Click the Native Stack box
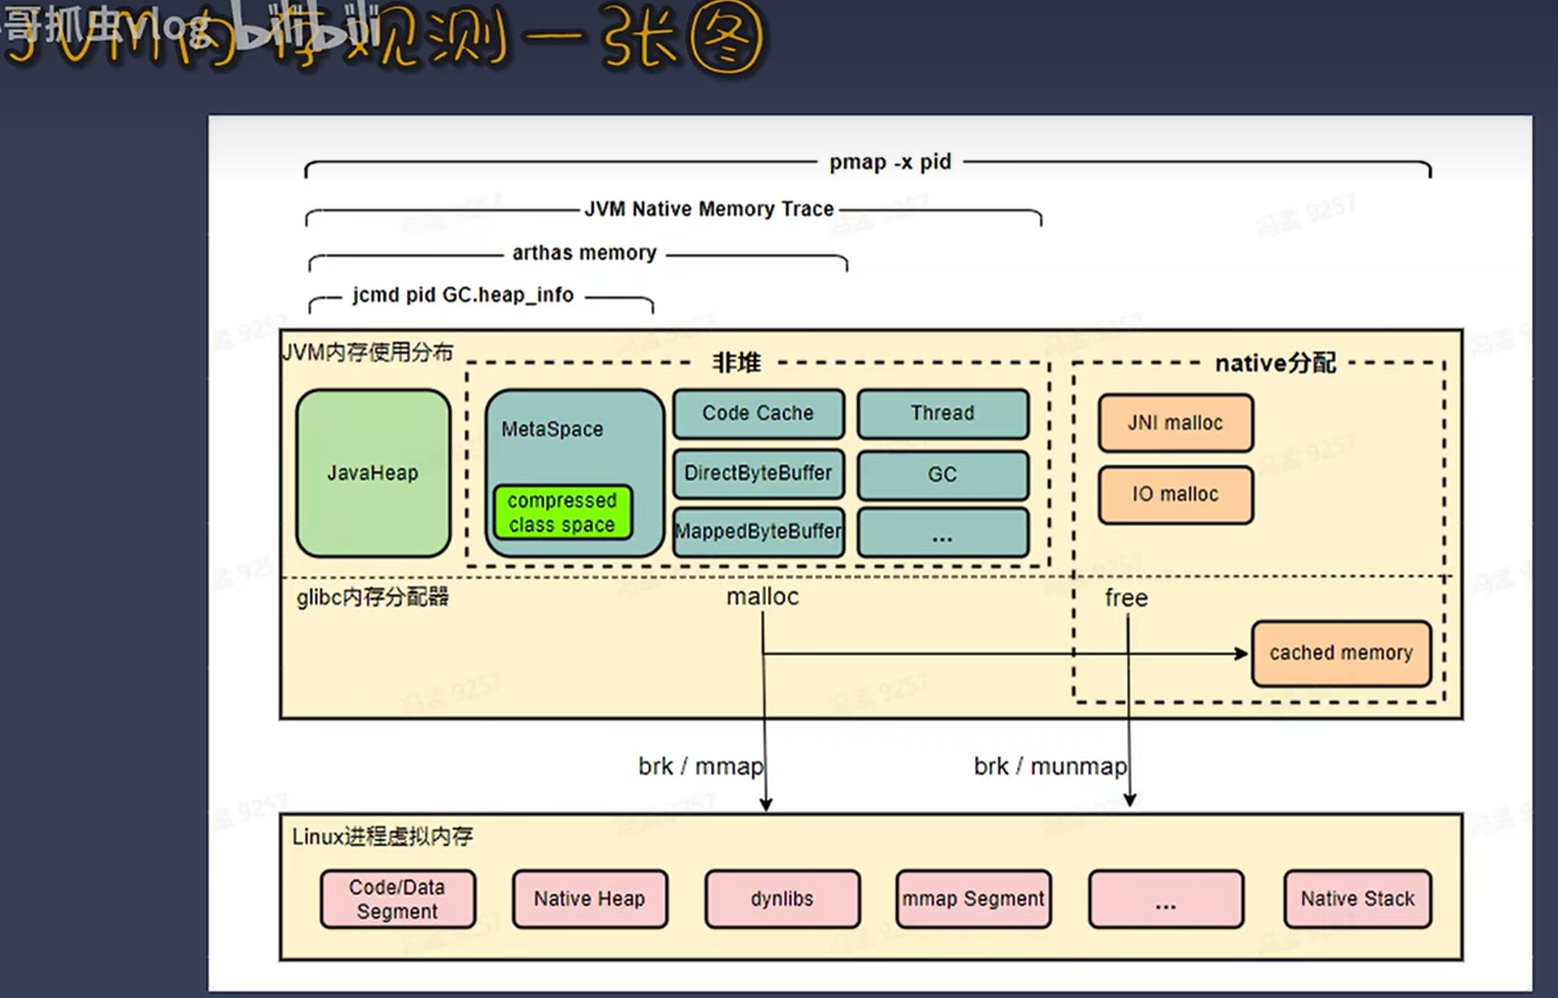Viewport: 1558px width, 998px height. point(1358,899)
